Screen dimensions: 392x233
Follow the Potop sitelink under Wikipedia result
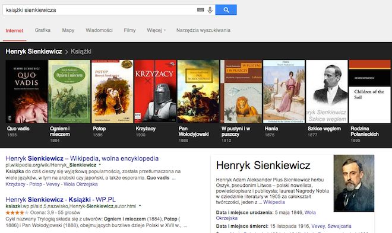coord(36,184)
